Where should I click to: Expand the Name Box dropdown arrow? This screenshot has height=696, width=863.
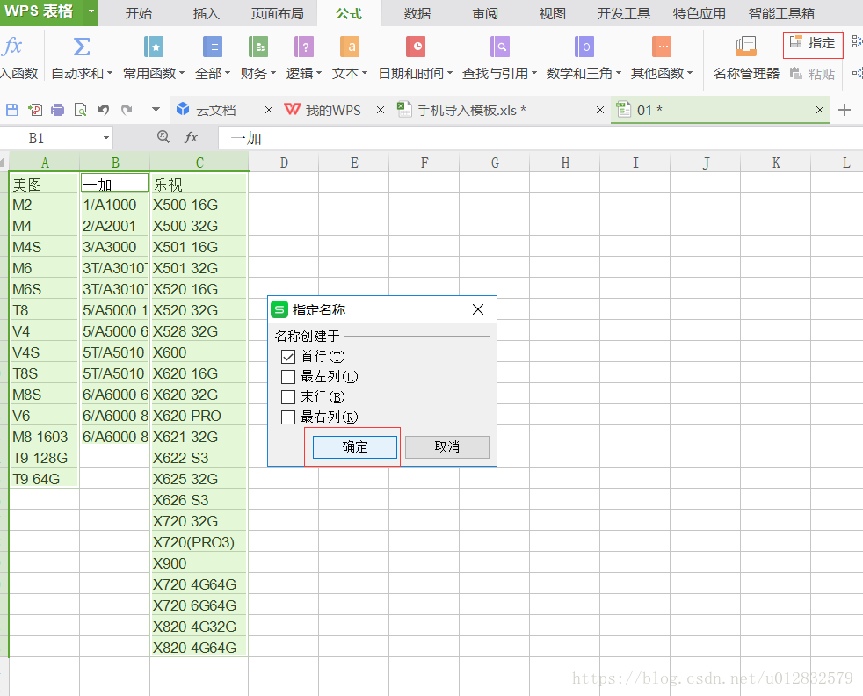pyautogui.click(x=105, y=138)
